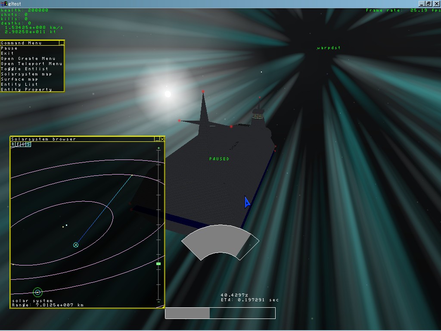
Task: Click the green circled target marker on map
Action: point(38,292)
